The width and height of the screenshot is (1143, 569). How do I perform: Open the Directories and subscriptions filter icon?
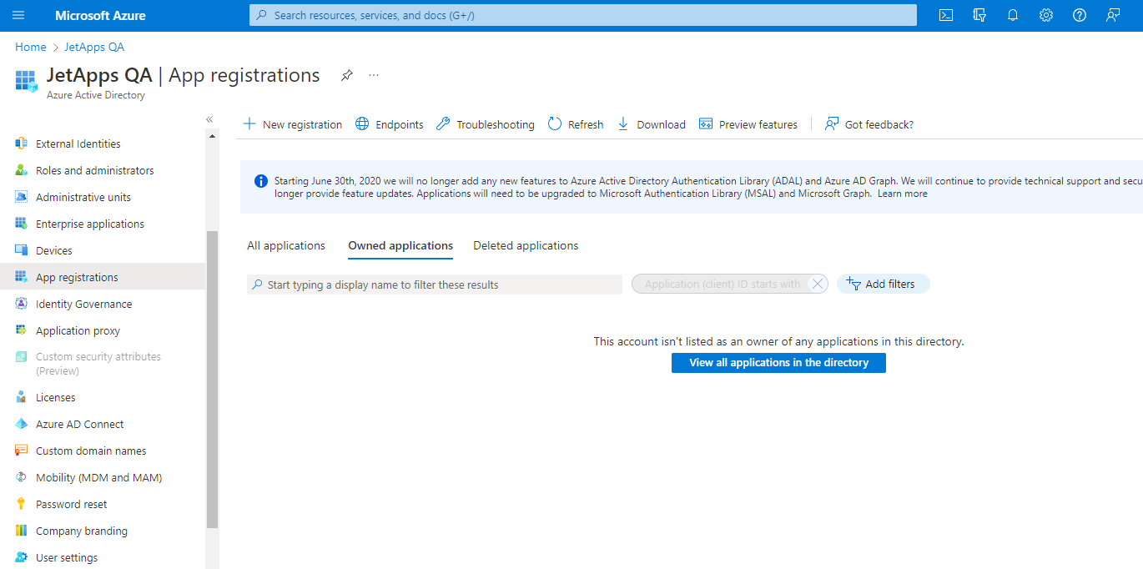pos(979,15)
